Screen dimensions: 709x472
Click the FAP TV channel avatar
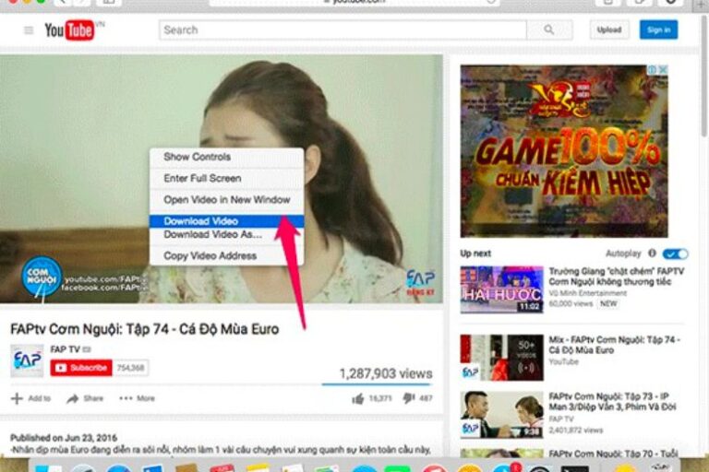(27, 360)
